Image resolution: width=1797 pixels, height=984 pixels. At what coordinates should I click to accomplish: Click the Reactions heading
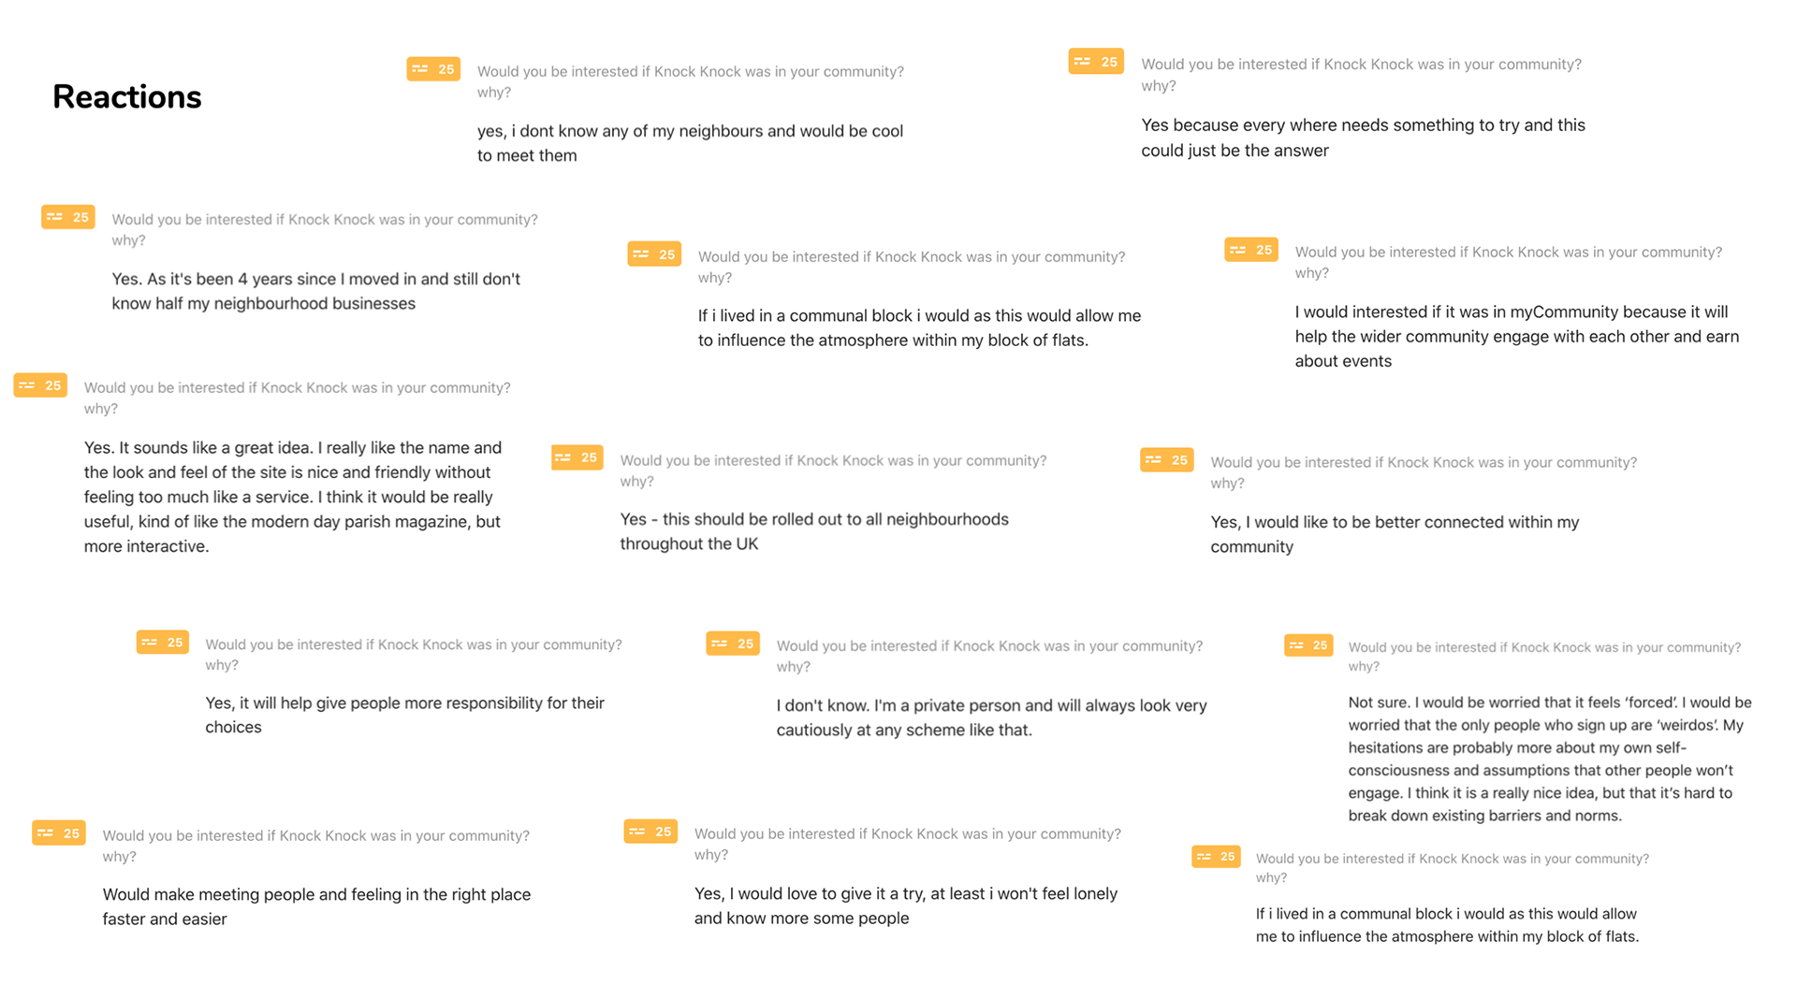click(x=127, y=97)
